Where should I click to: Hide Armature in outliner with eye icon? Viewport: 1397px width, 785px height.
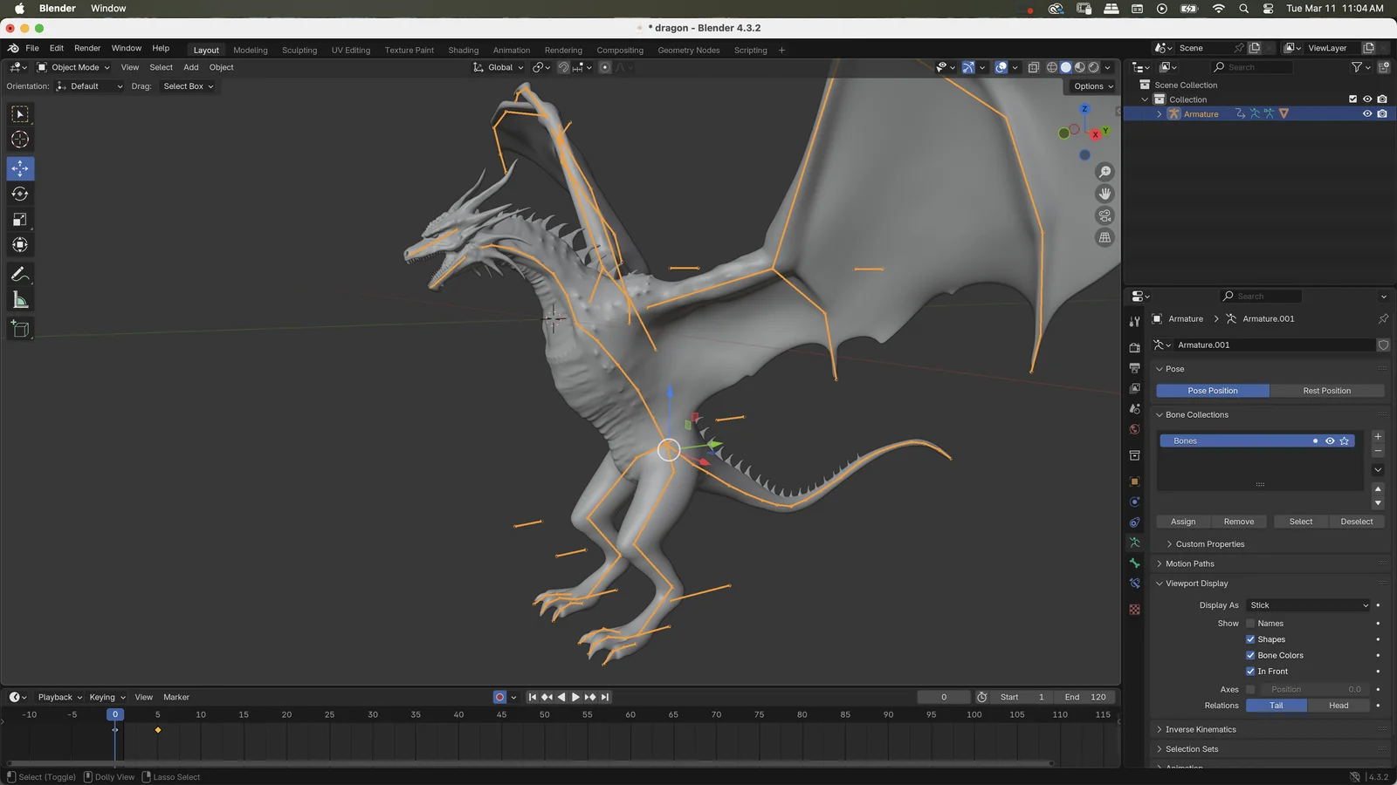(1367, 114)
